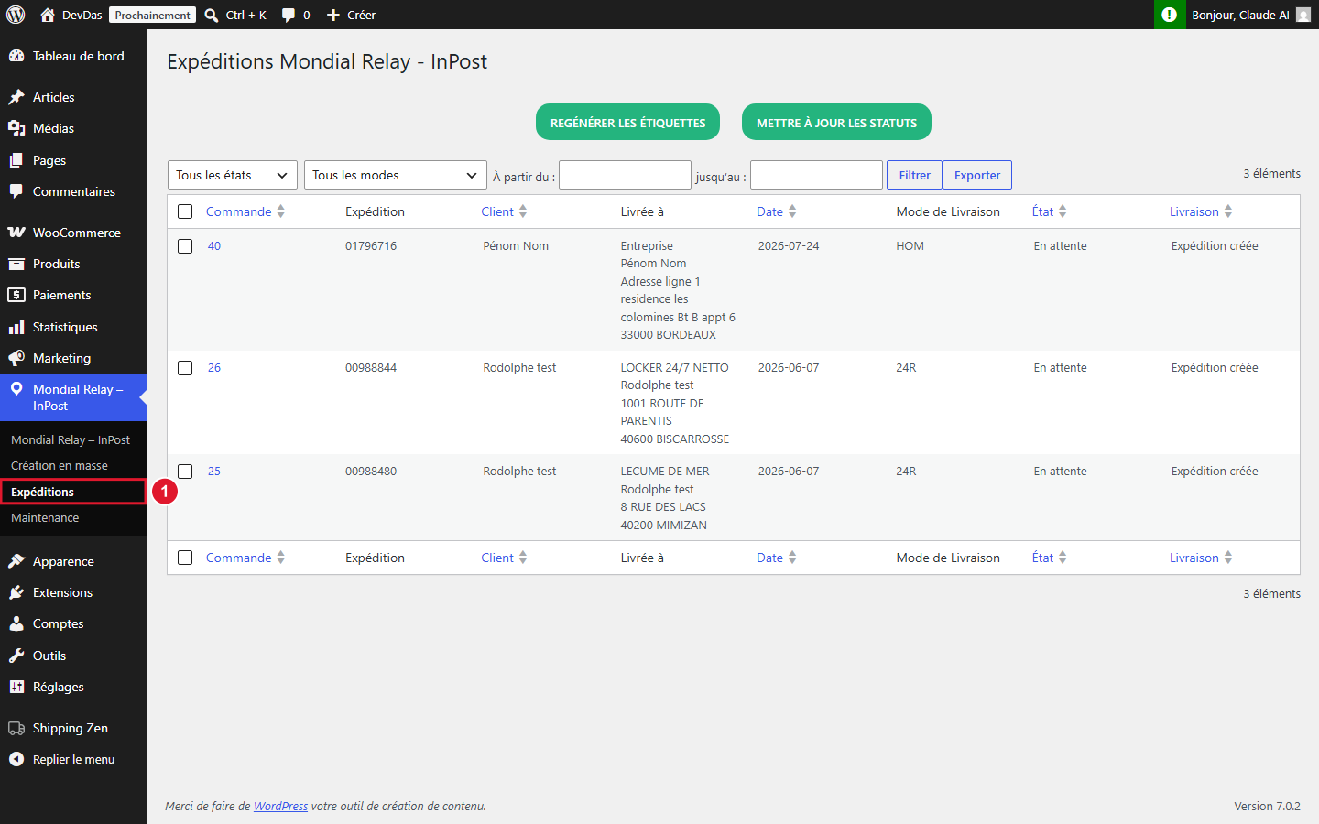Click the jusqu'au date field
This screenshot has width=1319, height=824.
coord(816,175)
